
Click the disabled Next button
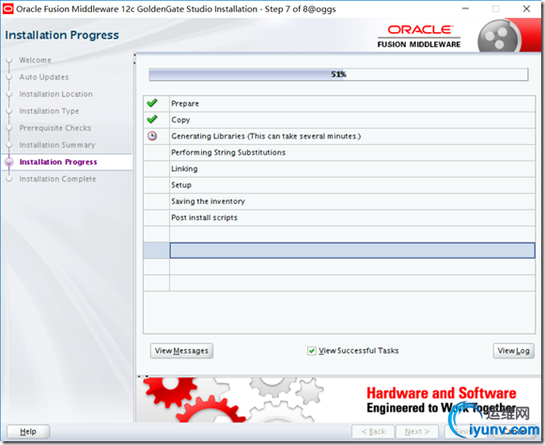(417, 432)
